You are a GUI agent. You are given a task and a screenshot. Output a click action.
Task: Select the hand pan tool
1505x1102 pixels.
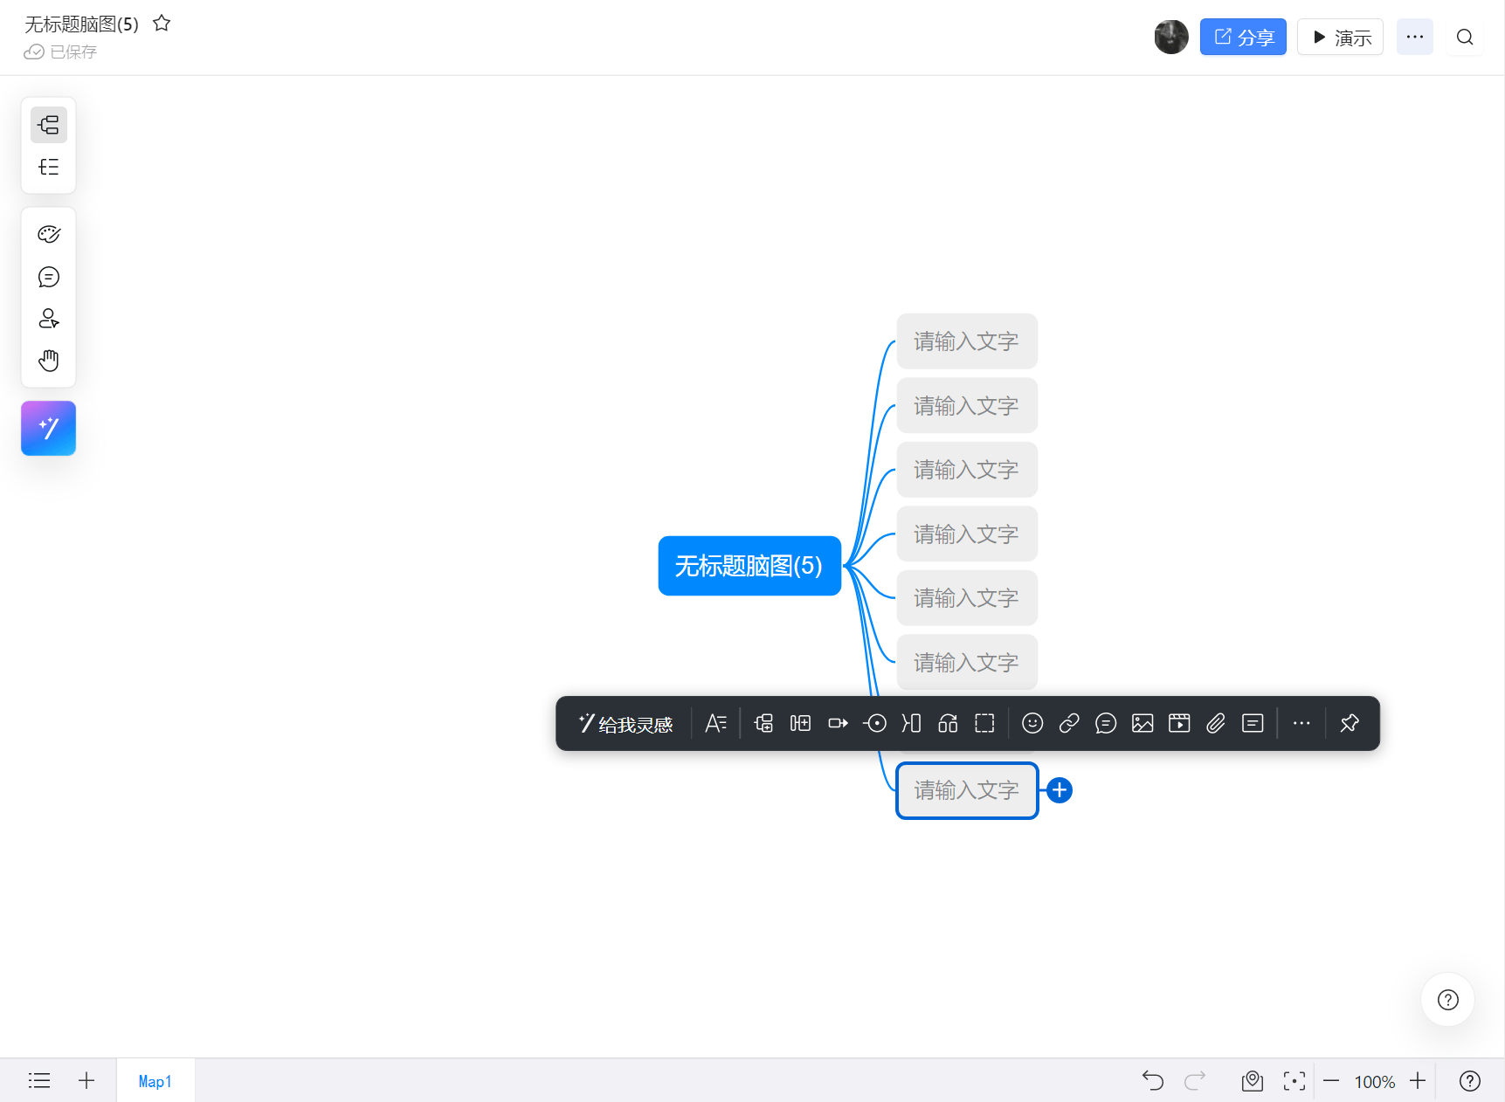pos(49,360)
